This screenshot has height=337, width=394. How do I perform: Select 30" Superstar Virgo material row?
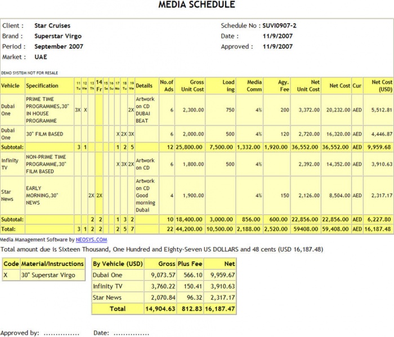coord(44,275)
